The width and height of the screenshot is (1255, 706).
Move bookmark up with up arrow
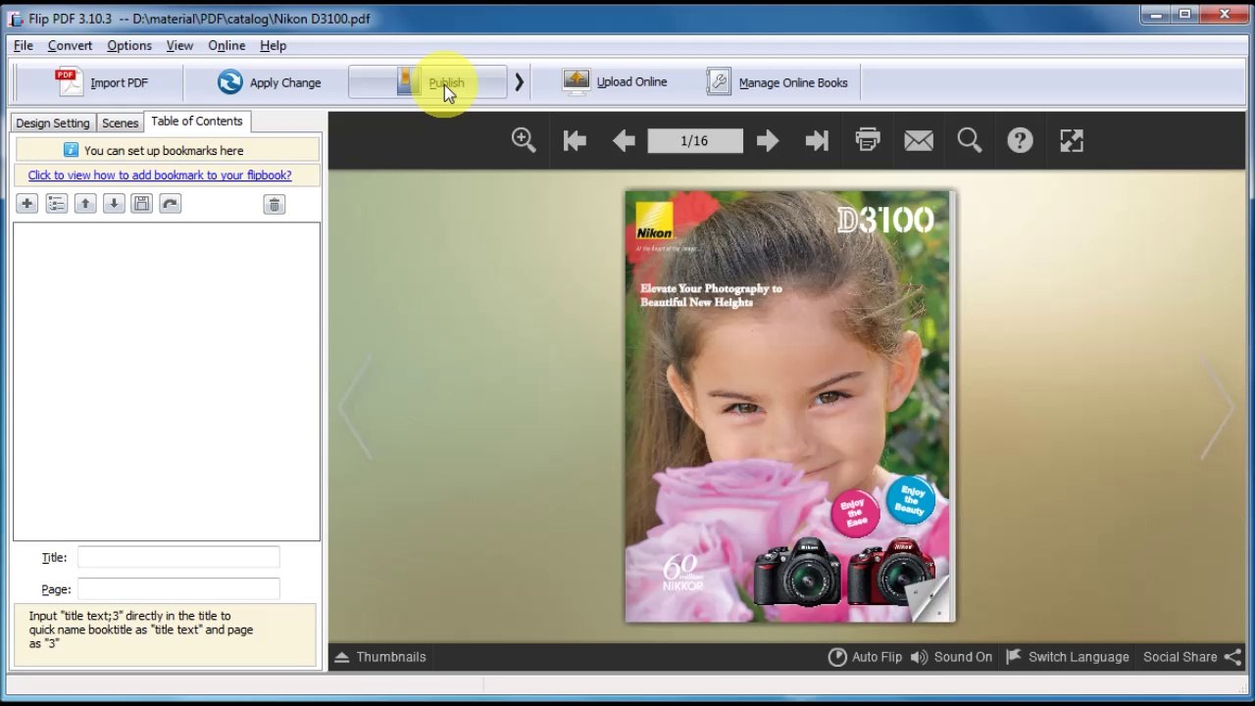click(x=85, y=204)
